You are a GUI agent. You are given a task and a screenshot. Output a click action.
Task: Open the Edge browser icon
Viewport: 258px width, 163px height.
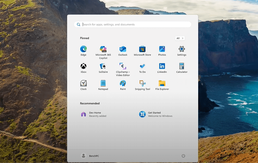(83, 49)
